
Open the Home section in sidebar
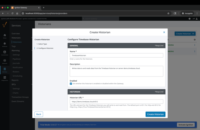[4, 36]
